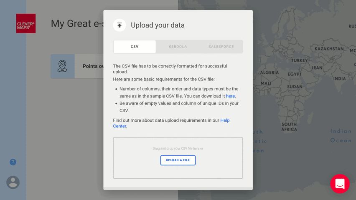Image resolution: width=356 pixels, height=200 pixels.
Task: Click the "Upload your data" heading
Action: click(158, 25)
